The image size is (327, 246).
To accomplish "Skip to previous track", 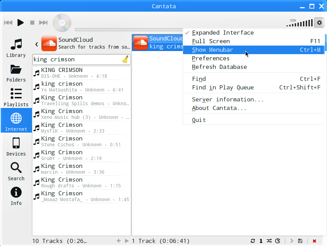I will coord(8,23).
